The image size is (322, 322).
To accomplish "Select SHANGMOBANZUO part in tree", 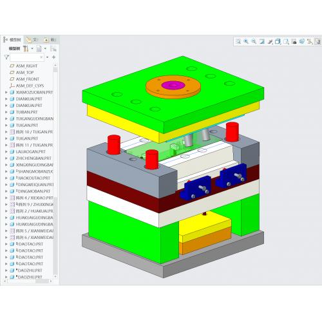I will tap(35, 171).
